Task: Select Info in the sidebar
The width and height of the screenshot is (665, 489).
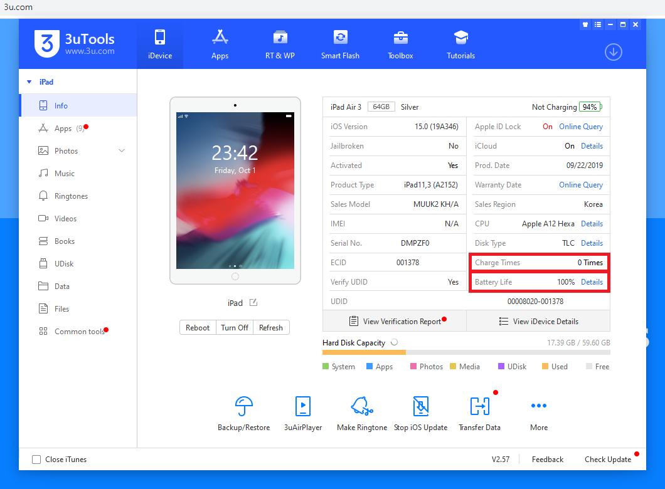Action: [78, 105]
